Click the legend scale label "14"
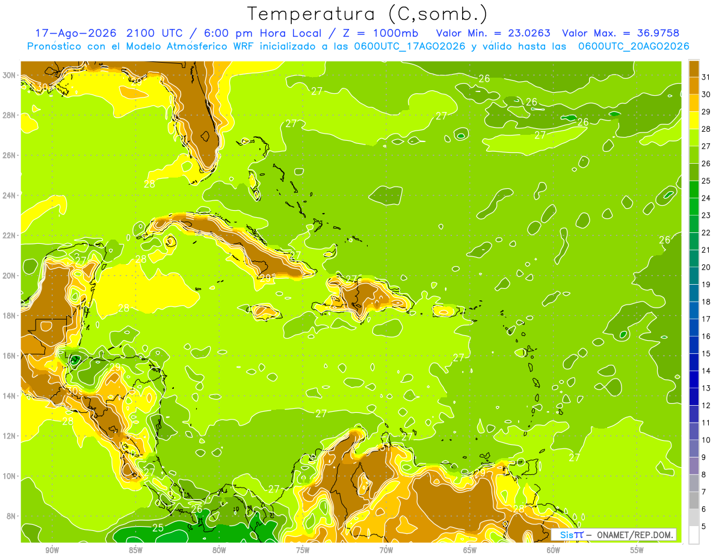Image resolution: width=722 pixels, height=558 pixels. coord(706,371)
